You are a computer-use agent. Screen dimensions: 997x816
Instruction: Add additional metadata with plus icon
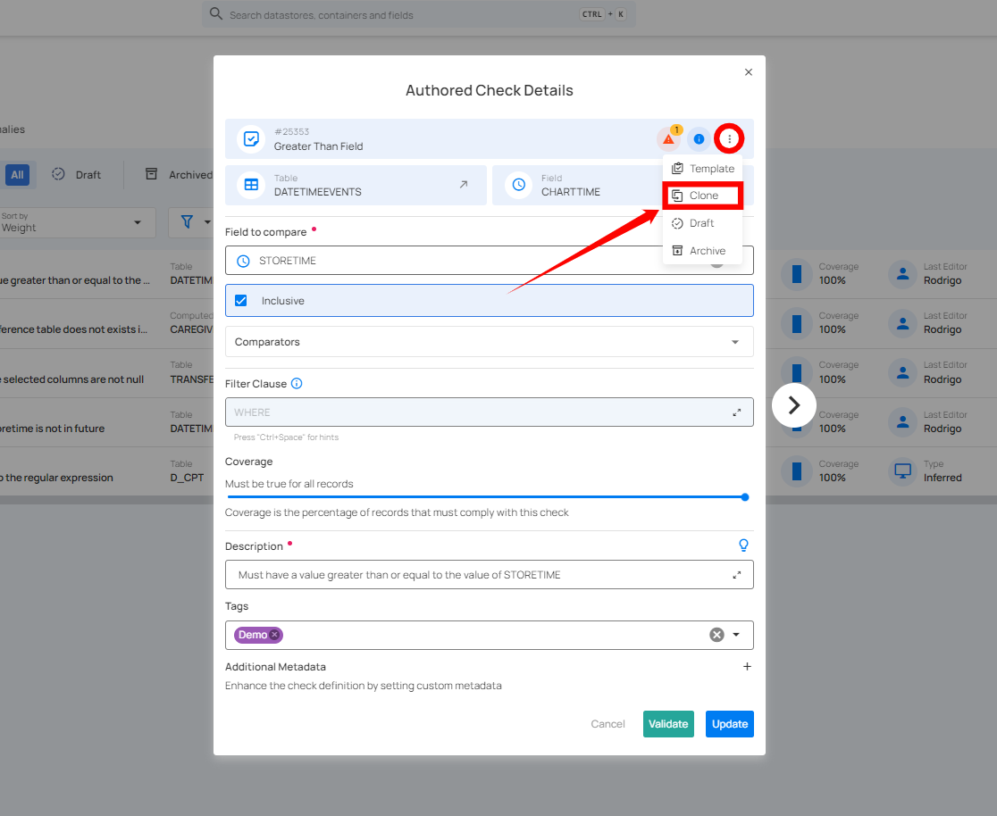747,666
